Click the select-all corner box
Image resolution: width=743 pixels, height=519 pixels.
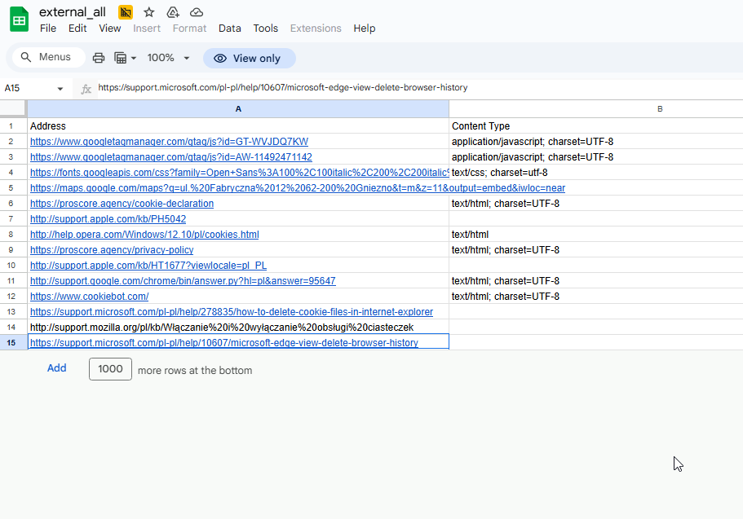(x=13, y=108)
